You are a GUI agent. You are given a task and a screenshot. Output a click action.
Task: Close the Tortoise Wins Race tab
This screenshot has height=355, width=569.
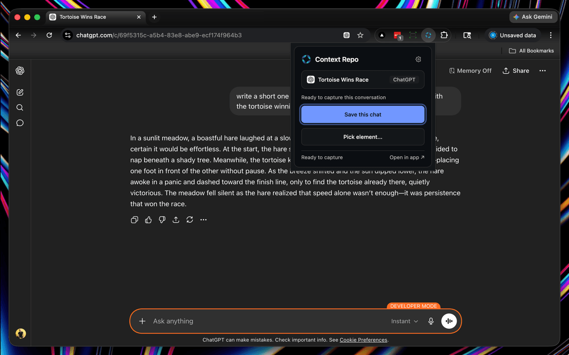pyautogui.click(x=139, y=17)
